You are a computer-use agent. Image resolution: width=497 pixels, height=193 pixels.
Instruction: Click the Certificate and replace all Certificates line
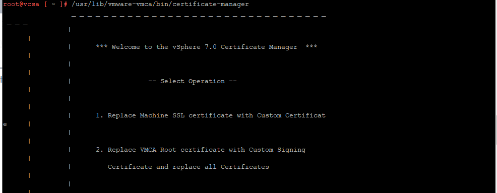point(189,167)
